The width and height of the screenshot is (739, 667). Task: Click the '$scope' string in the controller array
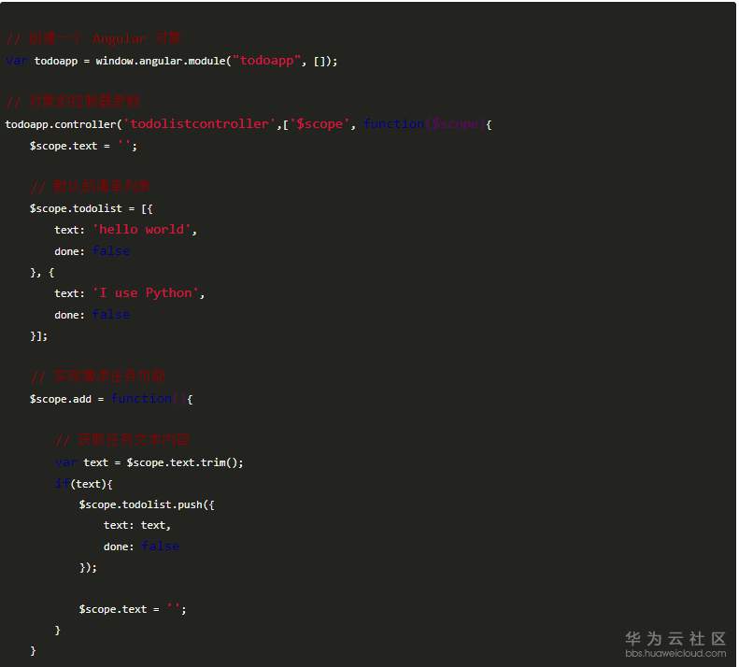(x=320, y=124)
